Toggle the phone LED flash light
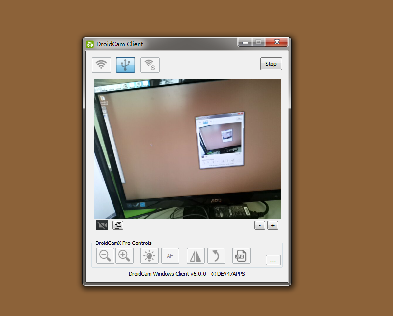 pos(149,256)
